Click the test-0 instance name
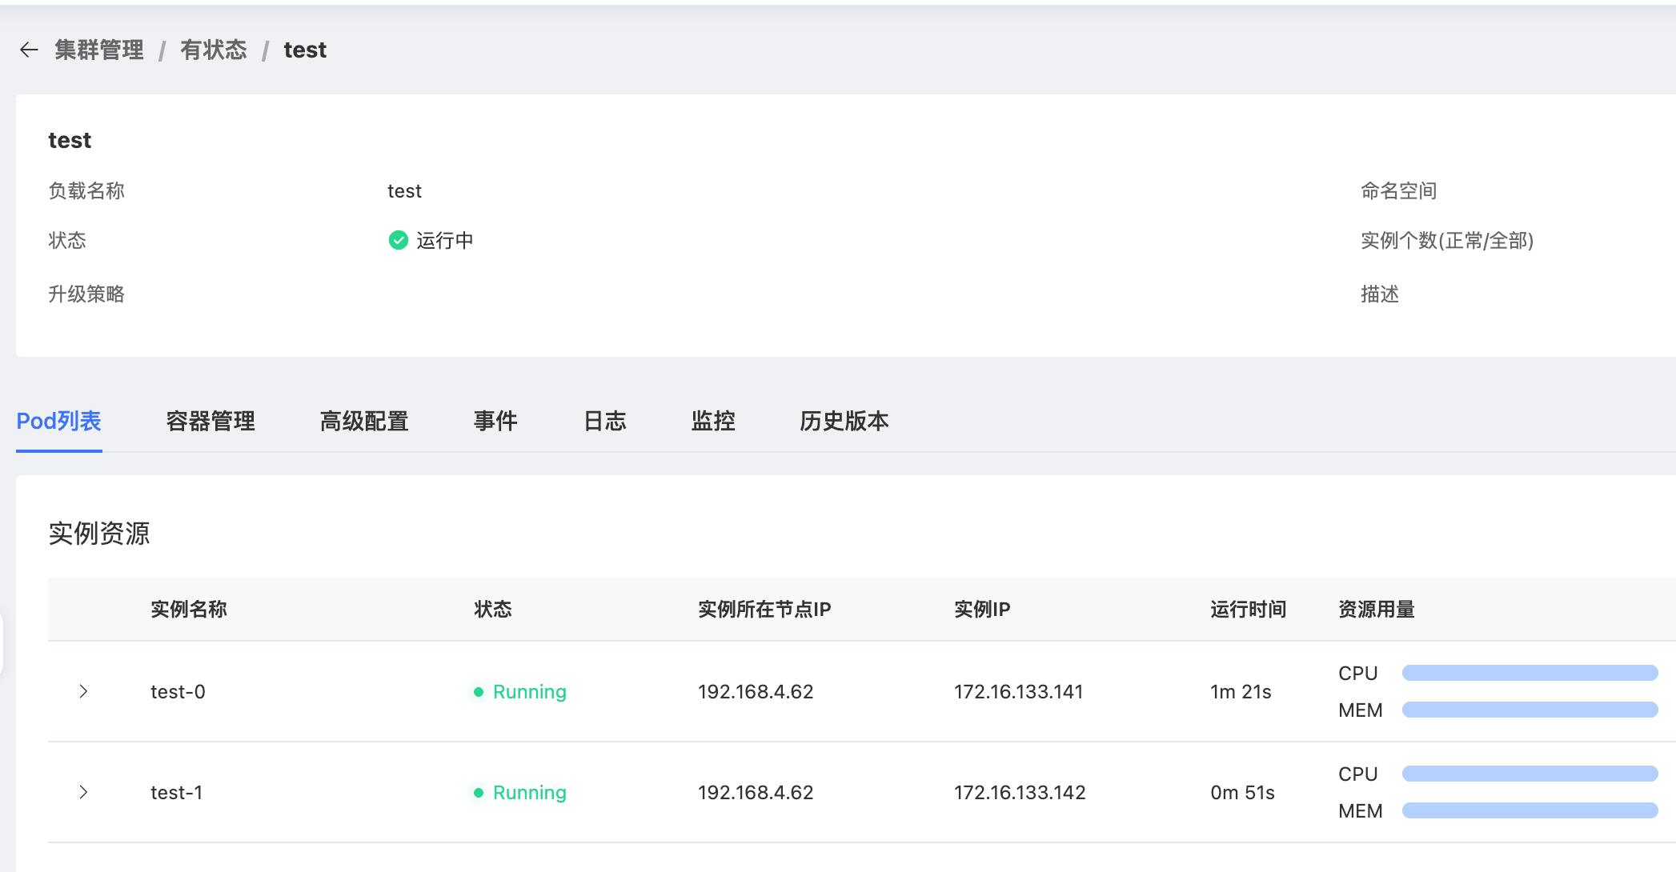Viewport: 1676px width, 872px height. coord(178,691)
